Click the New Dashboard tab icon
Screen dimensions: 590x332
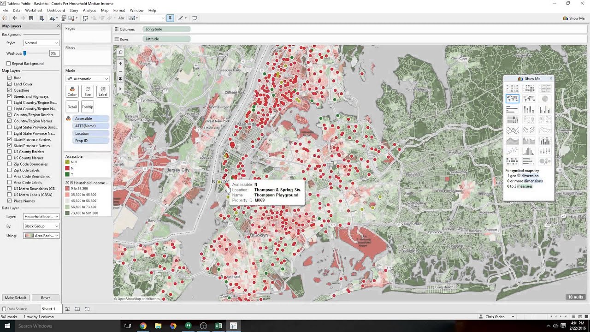(77, 309)
